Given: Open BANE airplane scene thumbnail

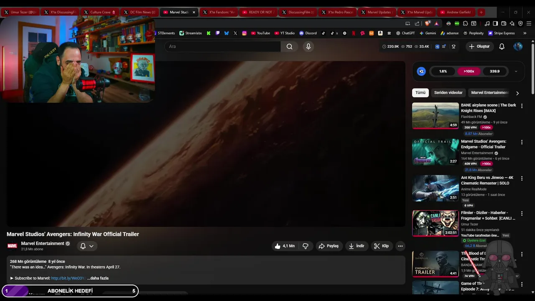Looking at the screenshot, I should (x=435, y=116).
